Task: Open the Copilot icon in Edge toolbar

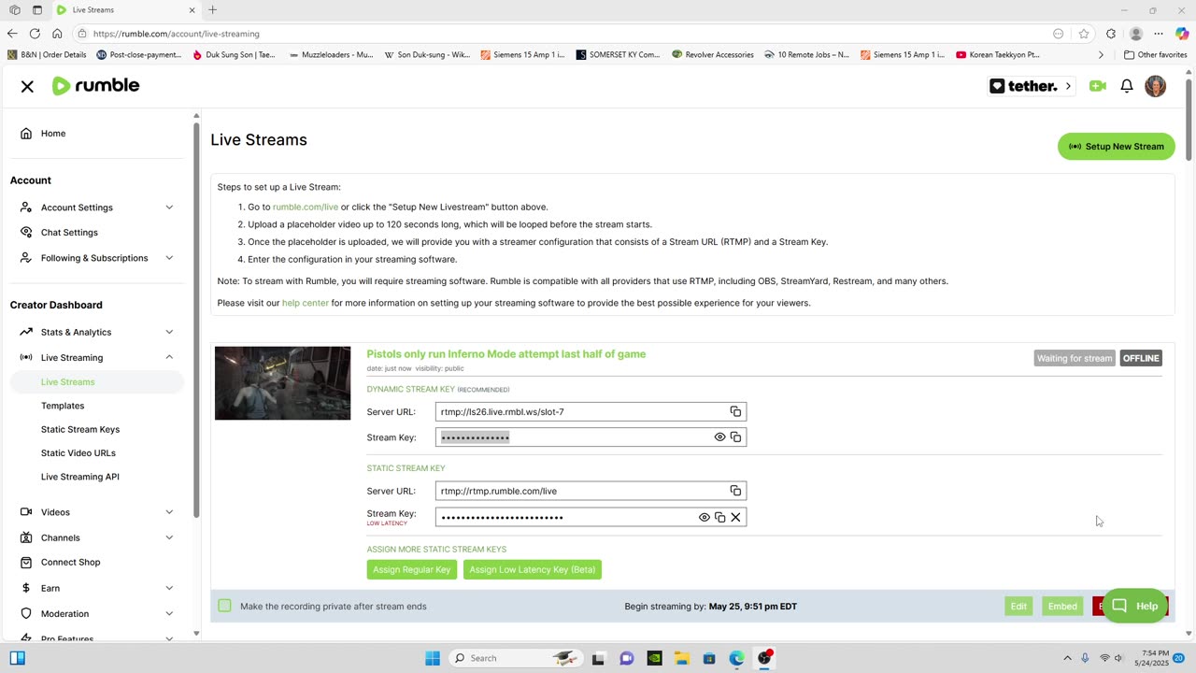Action: pyautogui.click(x=1182, y=34)
